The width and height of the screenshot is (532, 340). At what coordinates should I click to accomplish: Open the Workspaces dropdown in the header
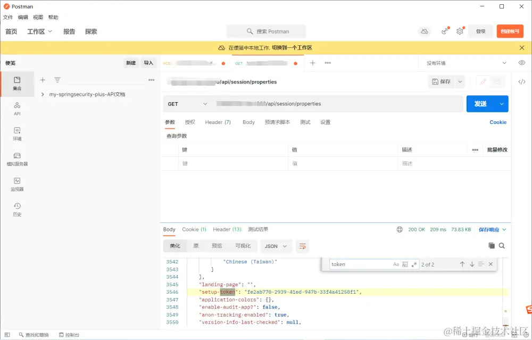tap(40, 31)
